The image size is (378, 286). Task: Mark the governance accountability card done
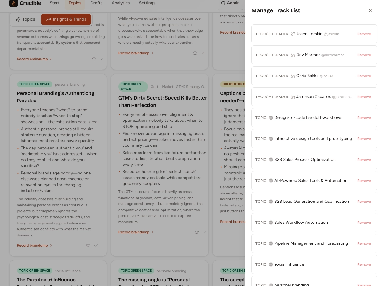click(102, 59)
